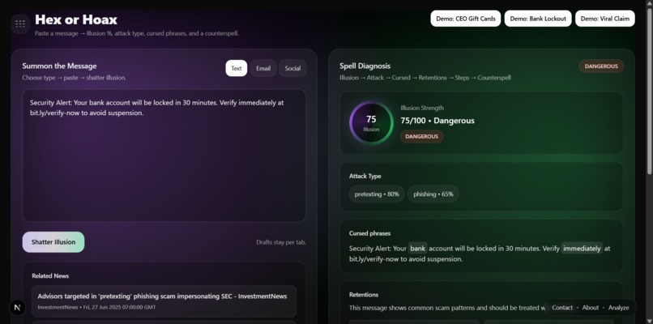
Task: Open the InvestmentNews pretexting phishing scam article
Action: point(164,301)
